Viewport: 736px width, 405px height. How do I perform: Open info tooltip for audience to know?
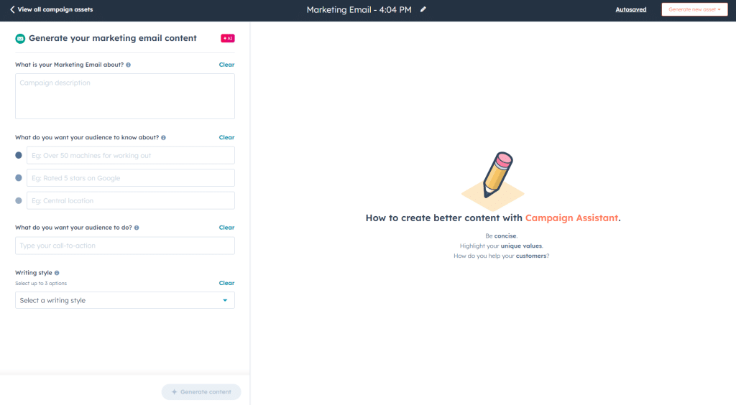163,137
